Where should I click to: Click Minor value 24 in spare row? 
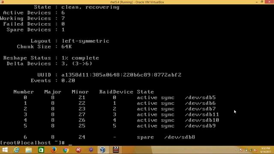click(82, 137)
